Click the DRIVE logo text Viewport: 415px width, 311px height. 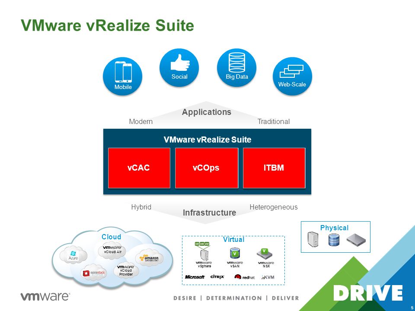[x=368, y=293]
